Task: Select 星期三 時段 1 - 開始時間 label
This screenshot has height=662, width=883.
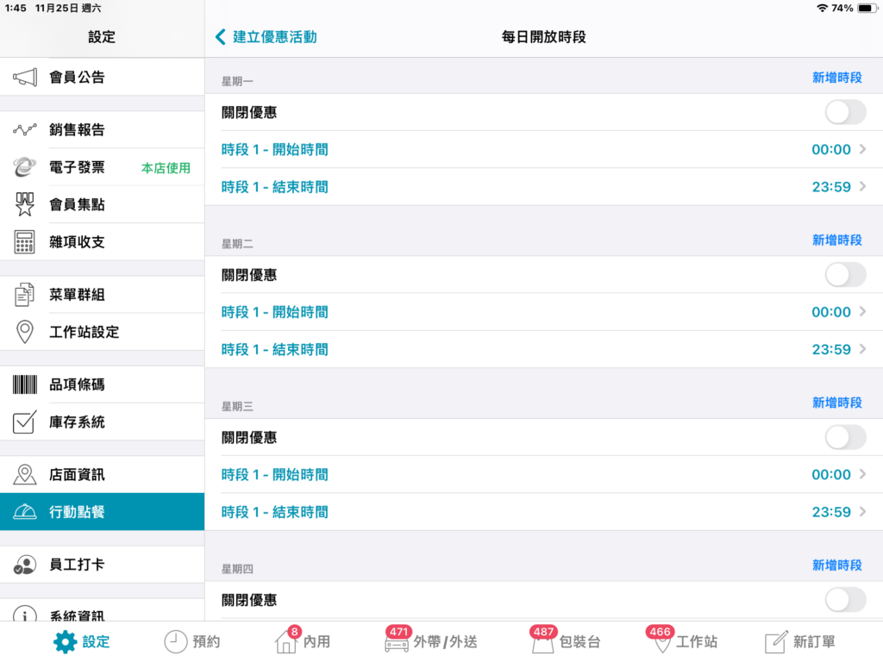Action: 275,475
